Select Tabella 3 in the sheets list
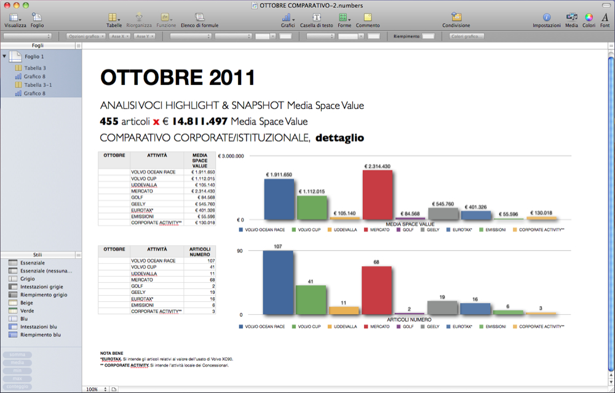 35,68
